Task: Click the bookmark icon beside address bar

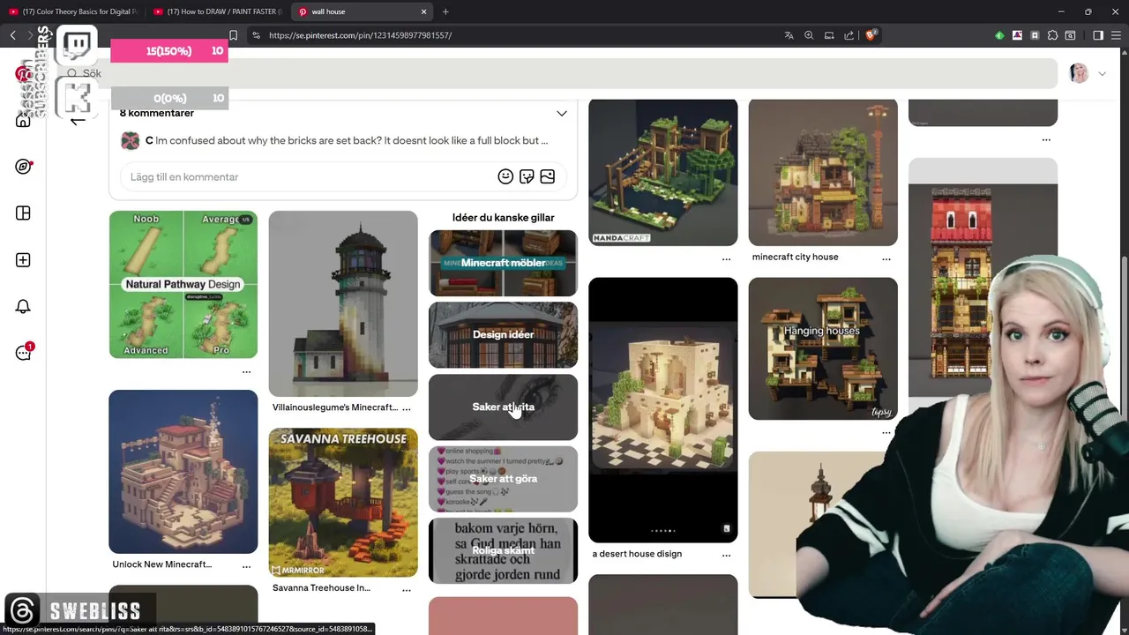Action: (233, 35)
